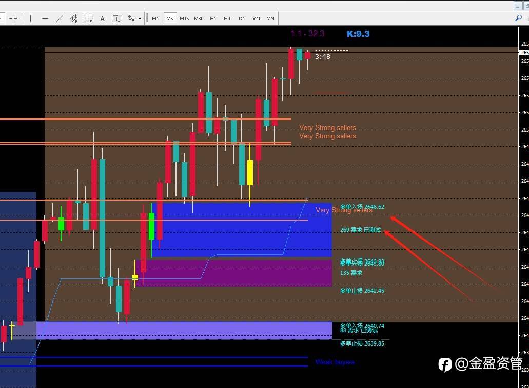Viewport: 529px width, 388px height.
Task: Click the 多单止损 2639.85 stop label
Action: [362, 343]
